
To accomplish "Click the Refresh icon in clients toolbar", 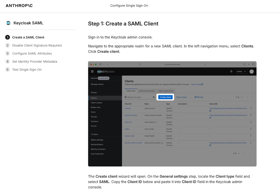I will coord(195,97).
